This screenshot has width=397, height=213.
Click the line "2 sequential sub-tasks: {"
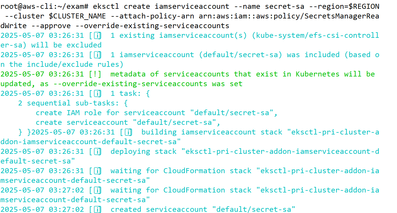73,103
